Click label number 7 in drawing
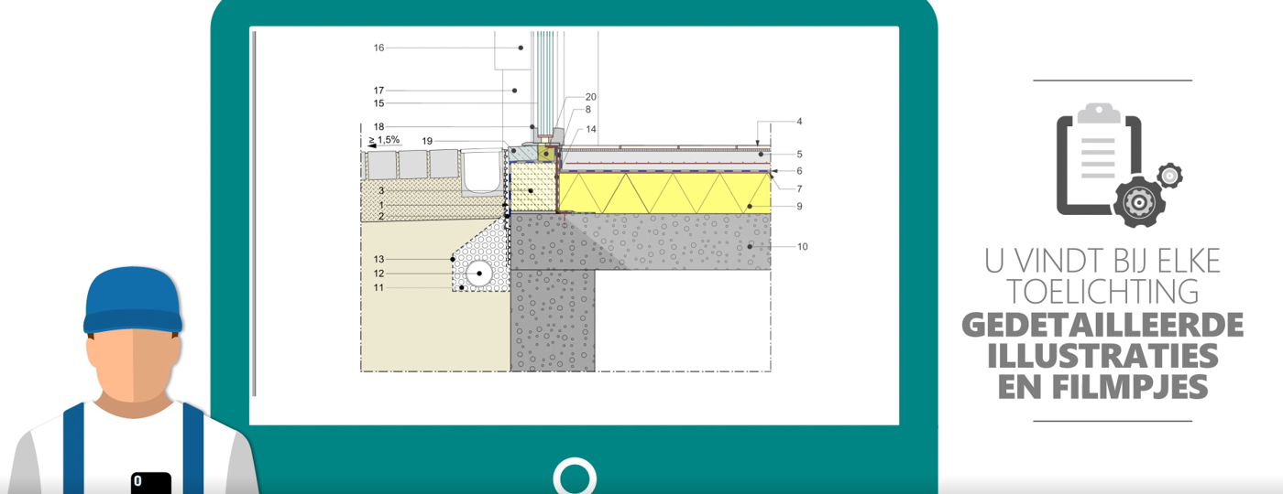 click(x=799, y=188)
